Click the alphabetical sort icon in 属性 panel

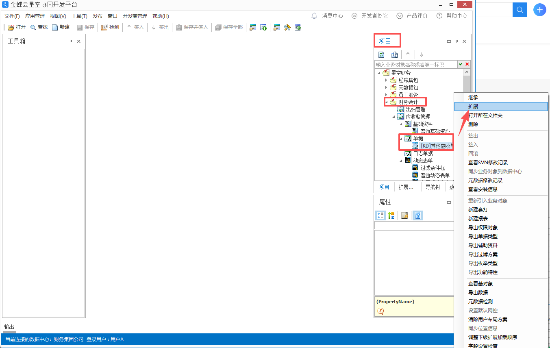pyautogui.click(x=391, y=215)
